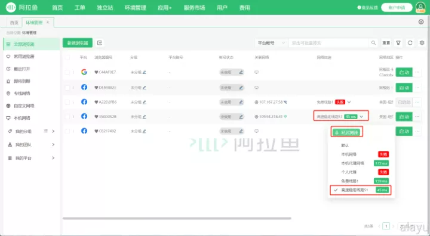The image size is (430, 236).
Task: Expand 我的分组 in the sidebar
Action: (x=53, y=131)
